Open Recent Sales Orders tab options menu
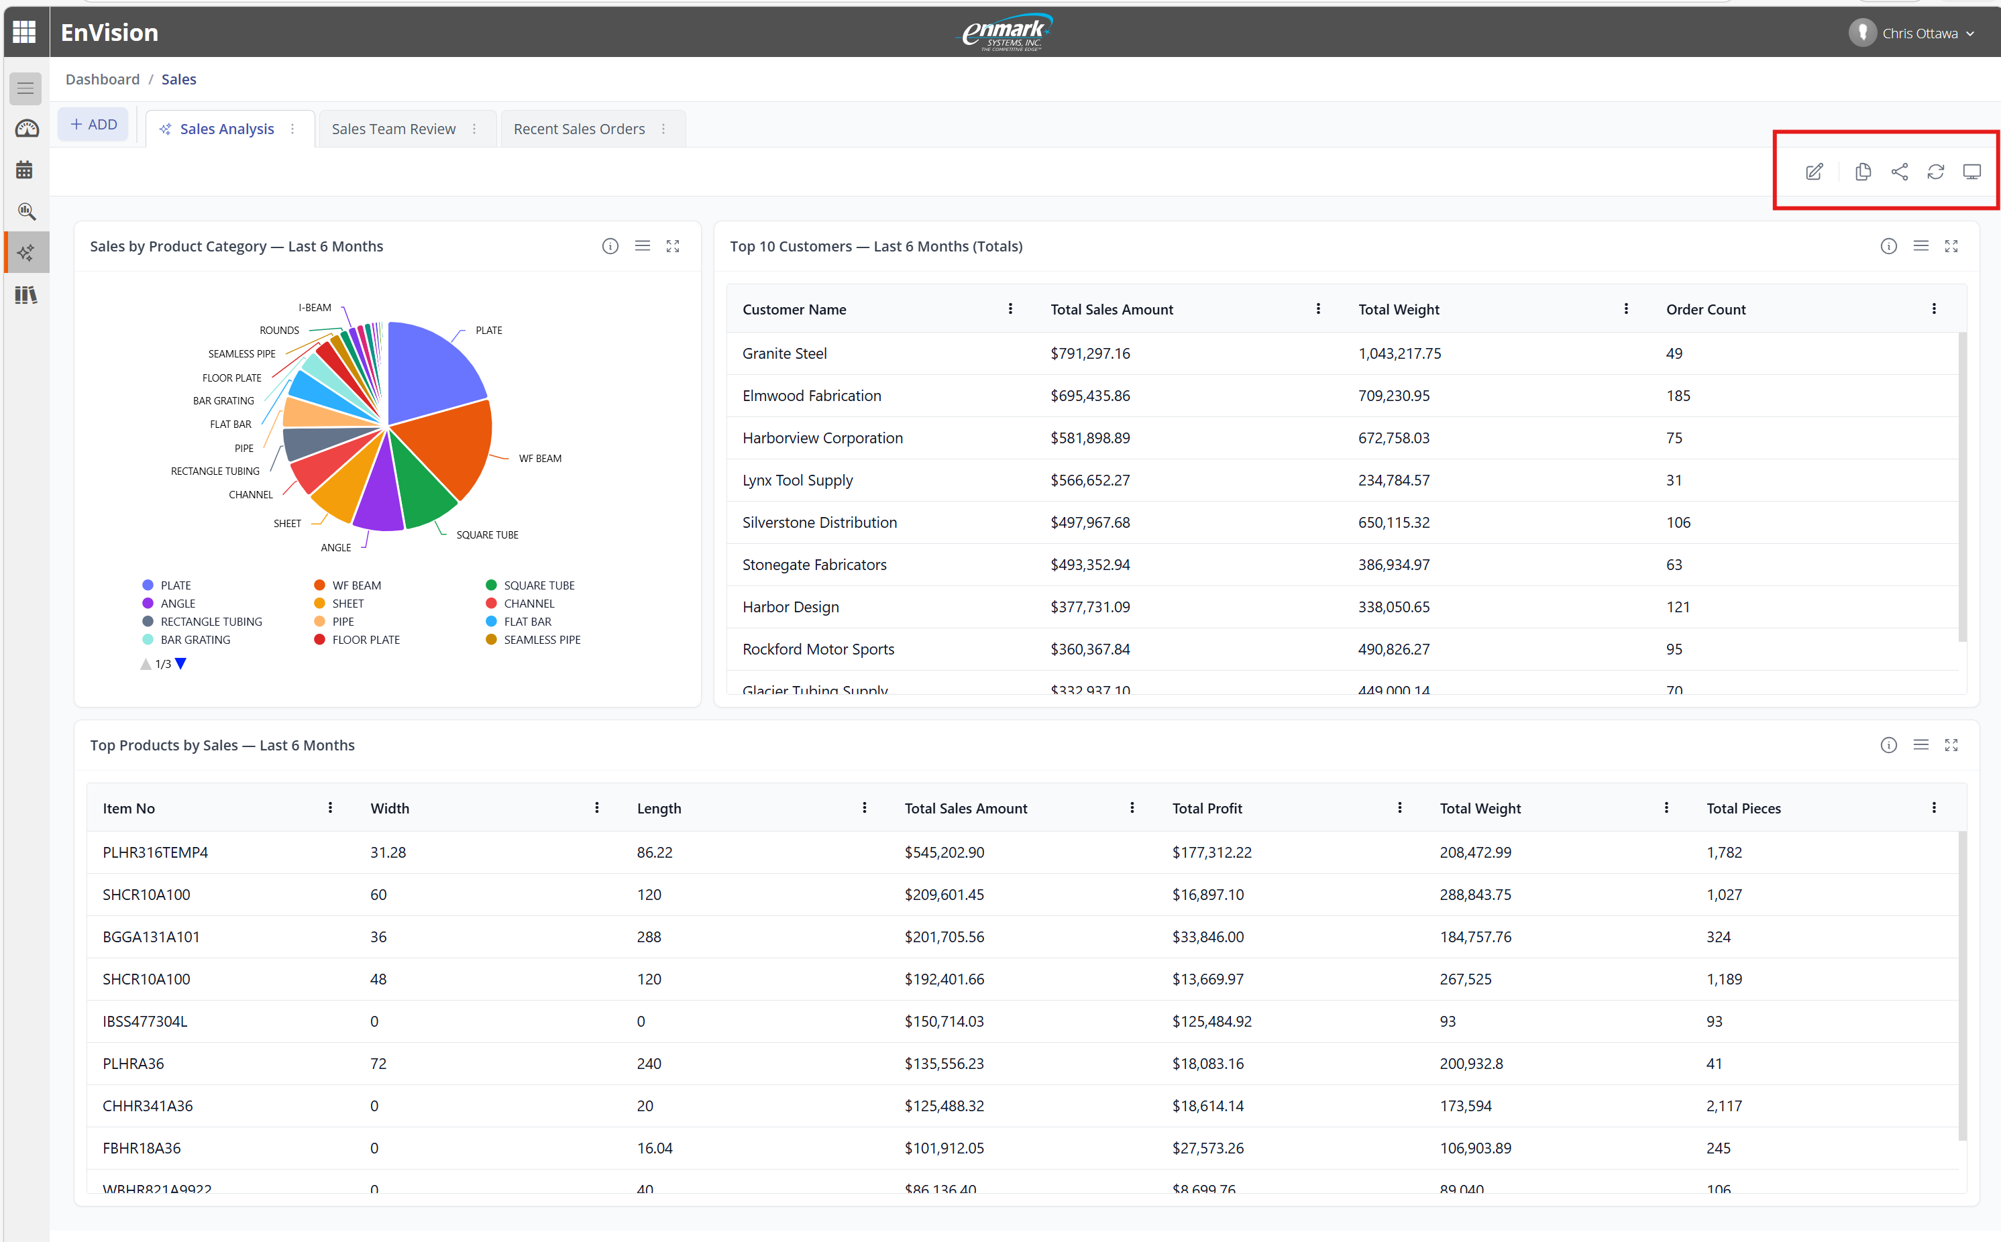 [x=663, y=129]
